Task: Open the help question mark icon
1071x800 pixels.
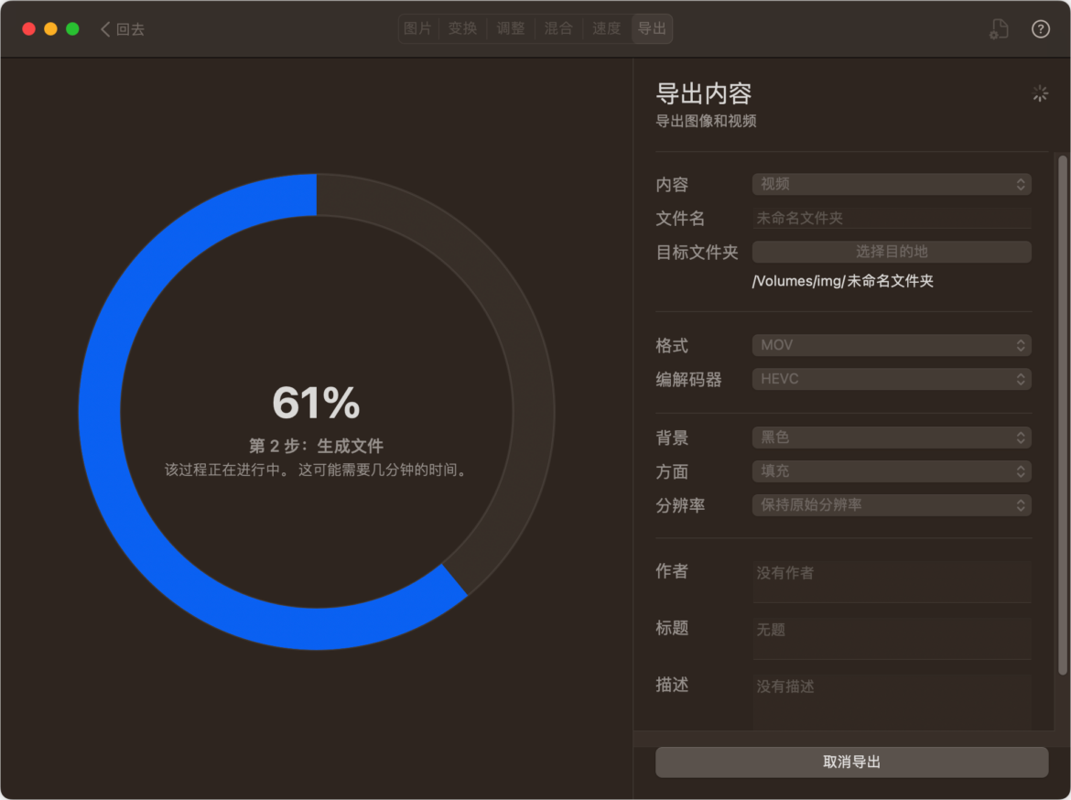Action: [1041, 29]
